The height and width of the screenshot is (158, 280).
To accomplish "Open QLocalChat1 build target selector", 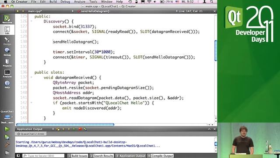I will (7, 117).
